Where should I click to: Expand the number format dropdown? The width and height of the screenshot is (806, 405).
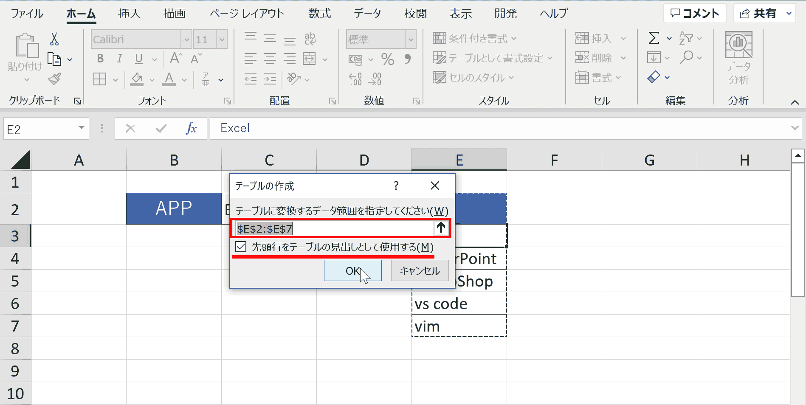pos(411,39)
